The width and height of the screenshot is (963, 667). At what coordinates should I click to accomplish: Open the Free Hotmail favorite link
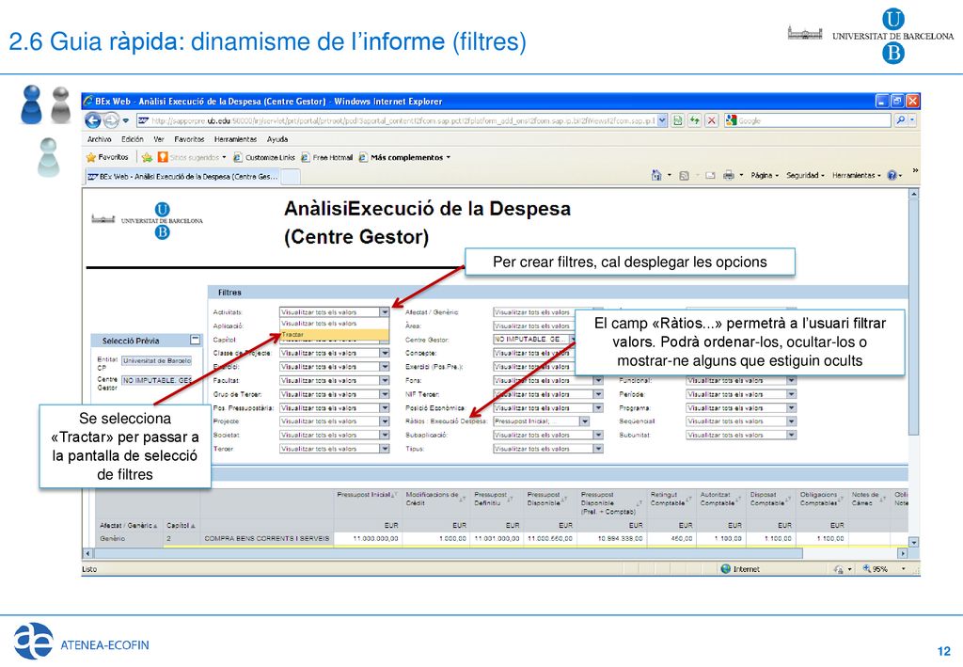point(326,157)
